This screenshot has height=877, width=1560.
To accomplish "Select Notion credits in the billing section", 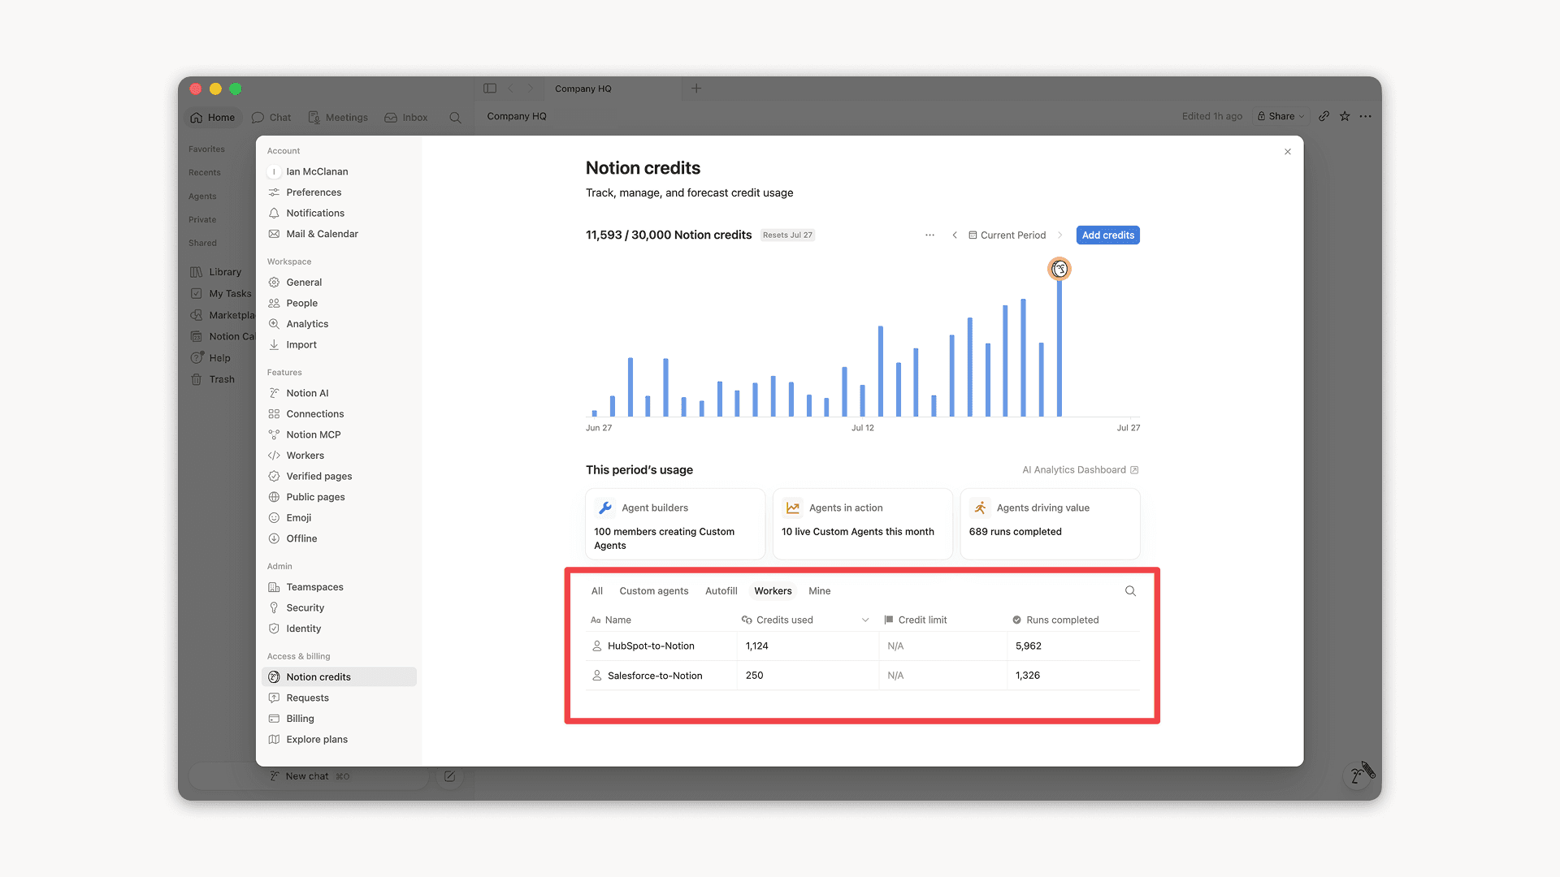I will click(339, 677).
